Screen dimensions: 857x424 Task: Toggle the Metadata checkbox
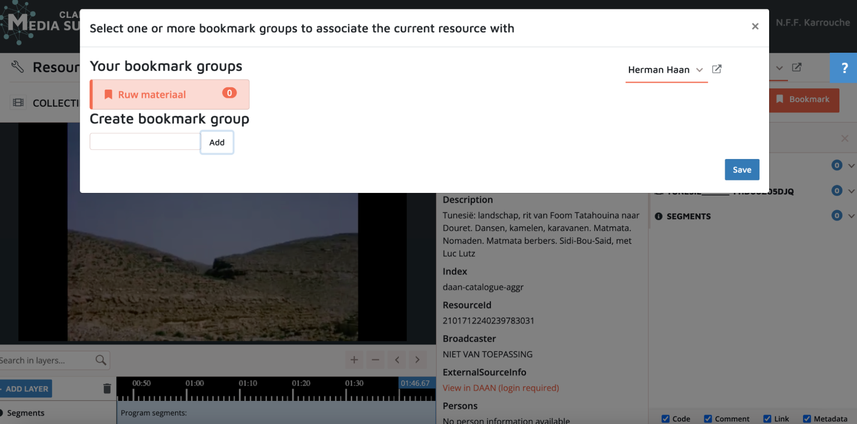(x=807, y=418)
